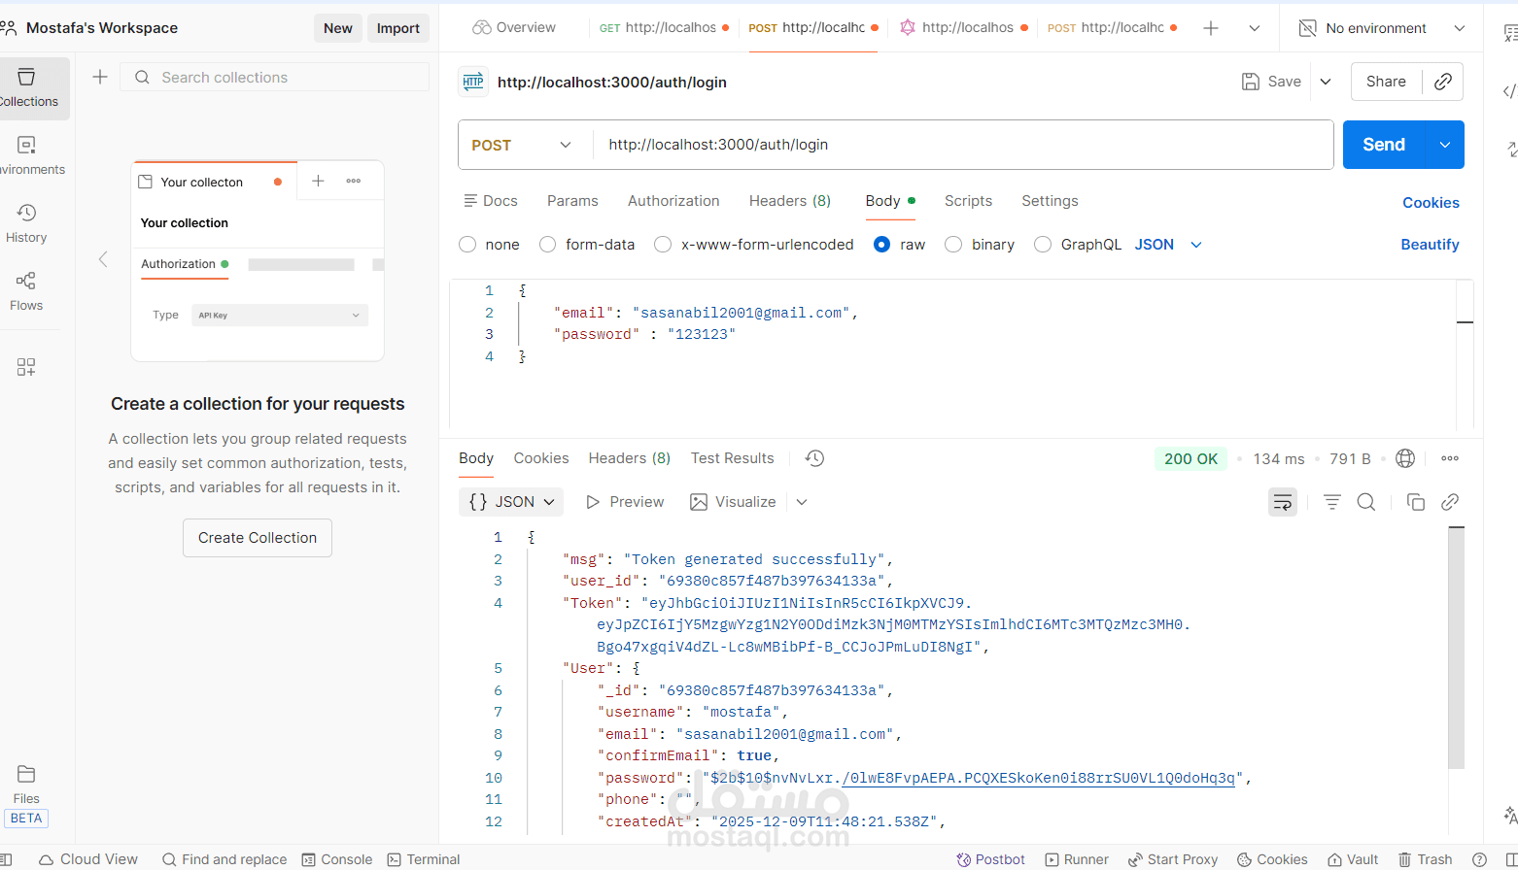
Task: Open the Environments sidebar section
Action: point(27,156)
